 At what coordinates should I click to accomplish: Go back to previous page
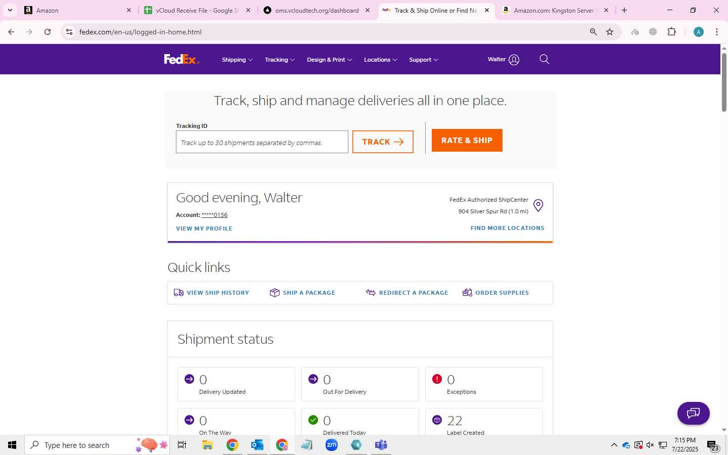[11, 32]
